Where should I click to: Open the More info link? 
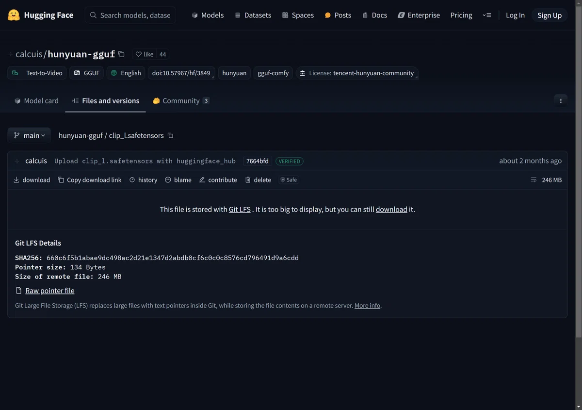coord(367,306)
